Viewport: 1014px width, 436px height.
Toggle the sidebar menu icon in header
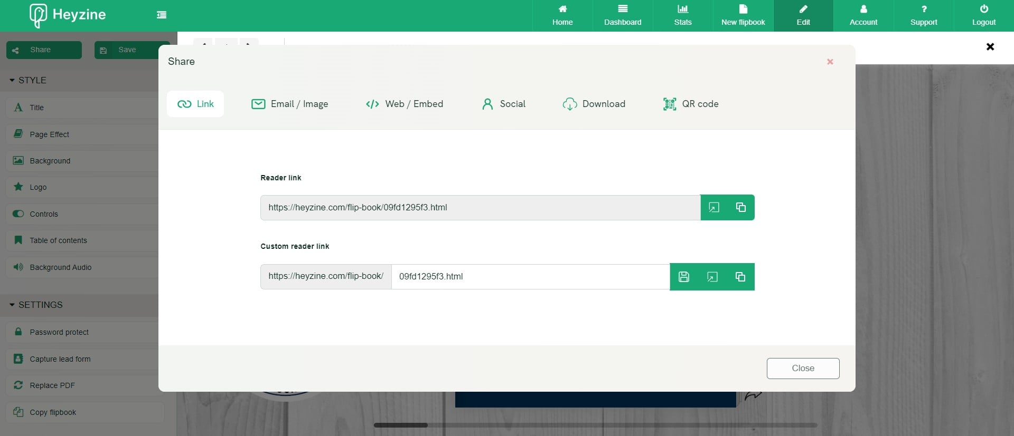[x=162, y=15]
